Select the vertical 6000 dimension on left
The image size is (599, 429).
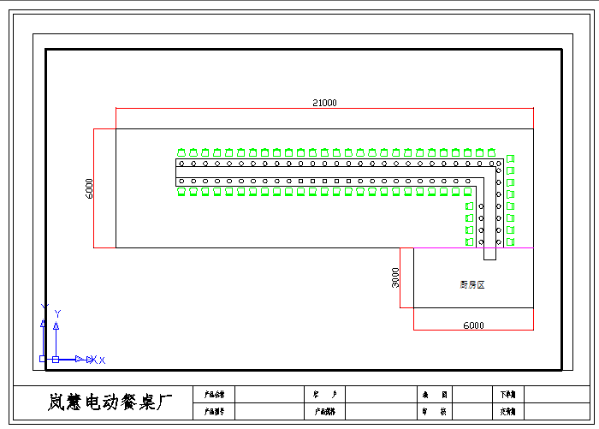89,188
